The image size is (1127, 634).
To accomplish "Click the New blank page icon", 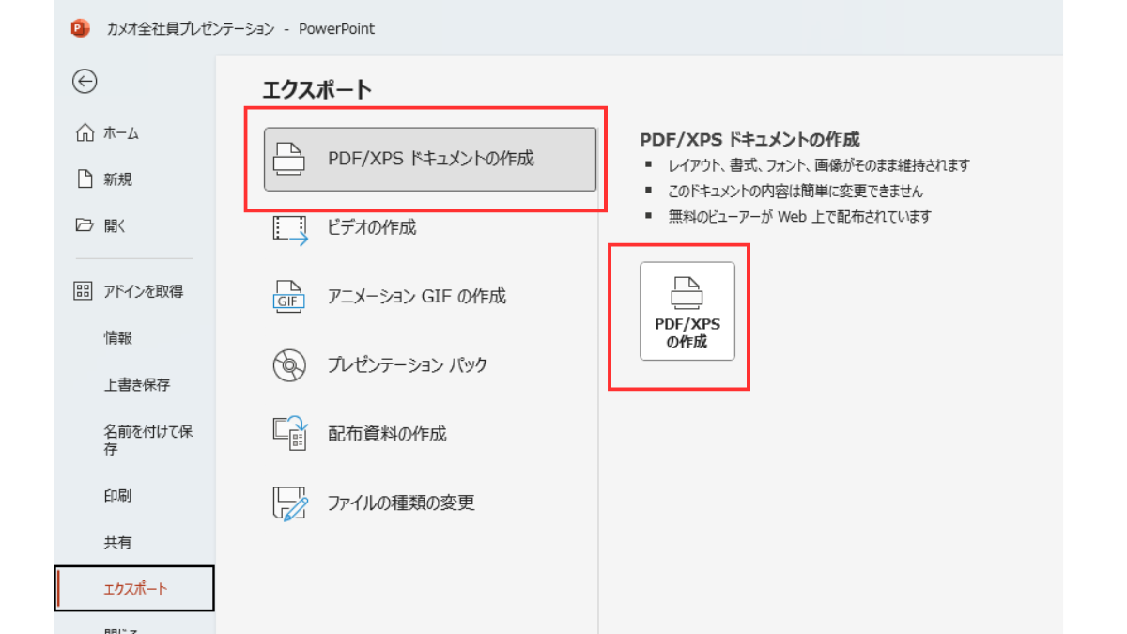I will [x=85, y=179].
